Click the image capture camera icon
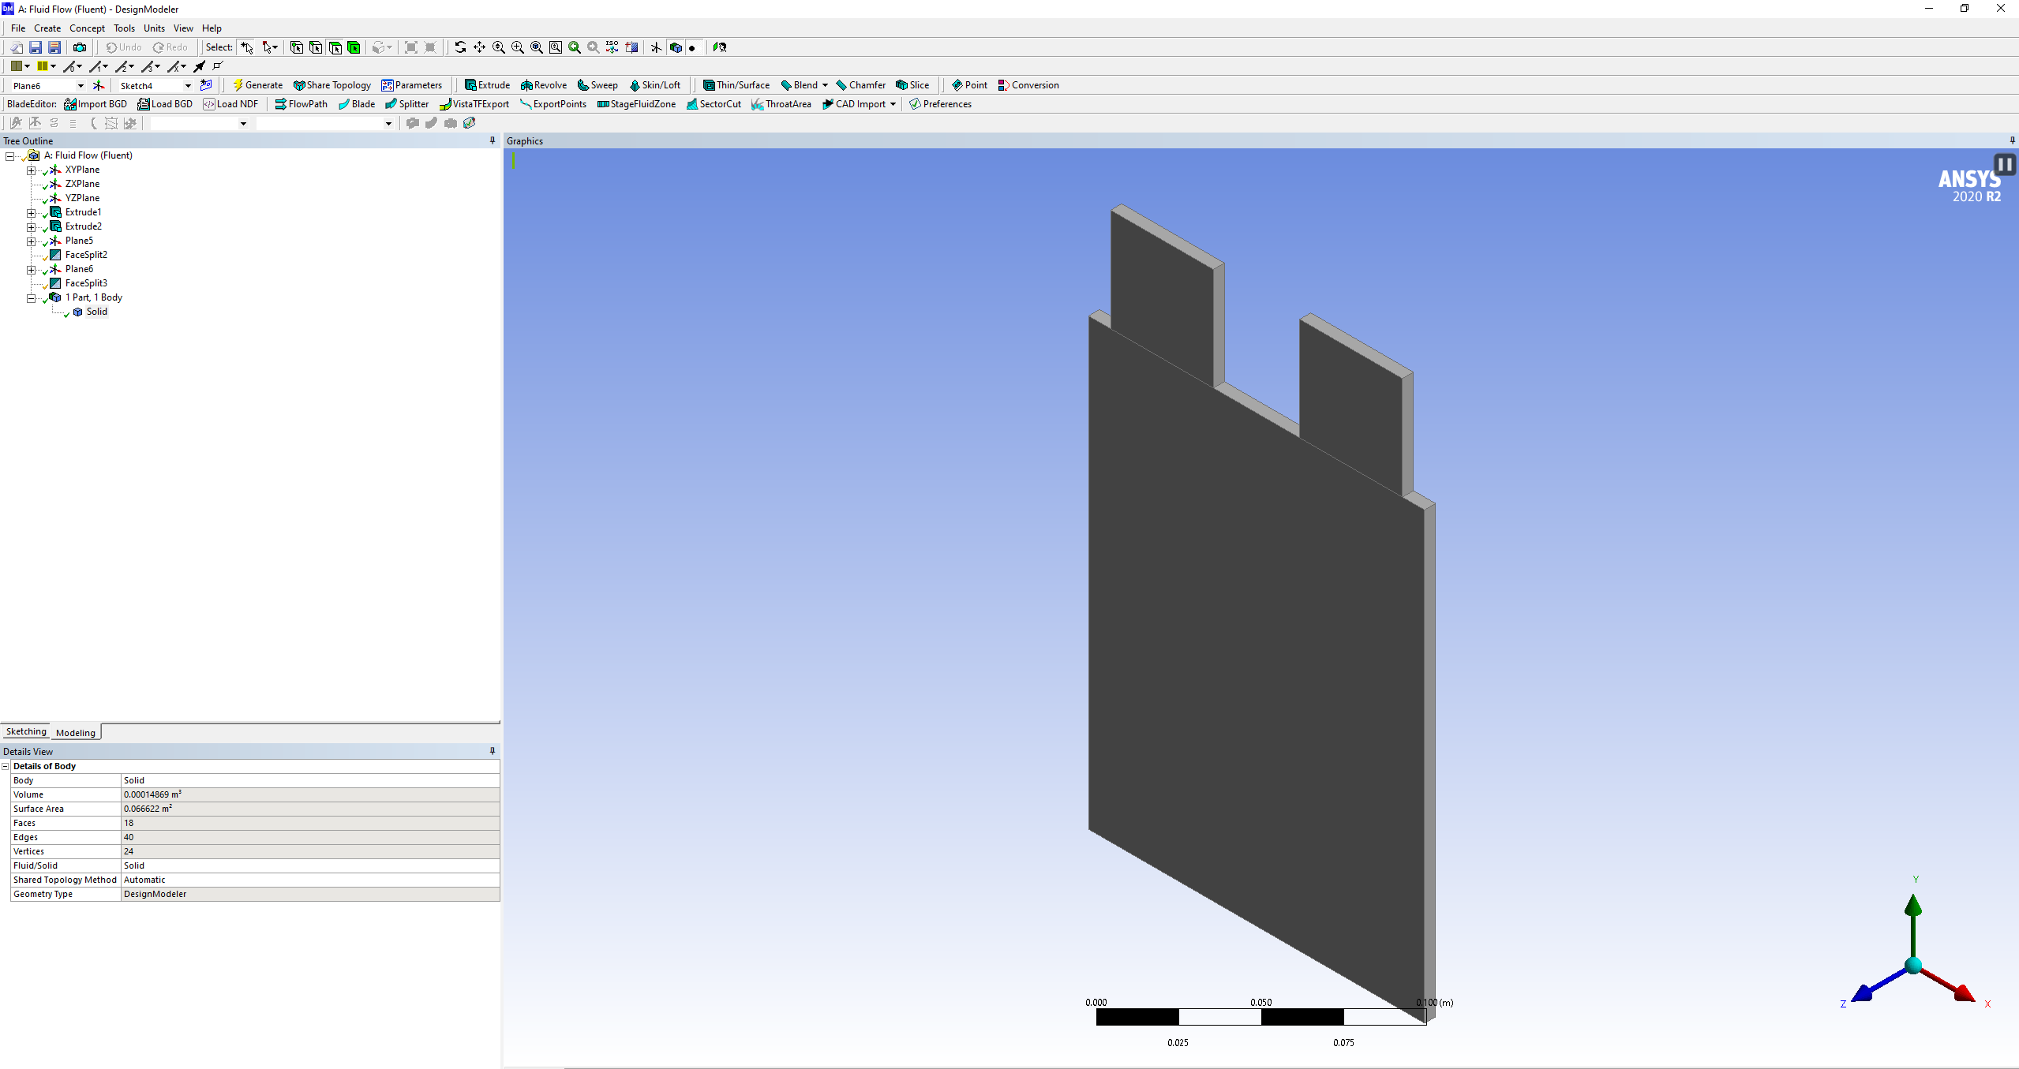This screenshot has width=2019, height=1069. point(80,47)
